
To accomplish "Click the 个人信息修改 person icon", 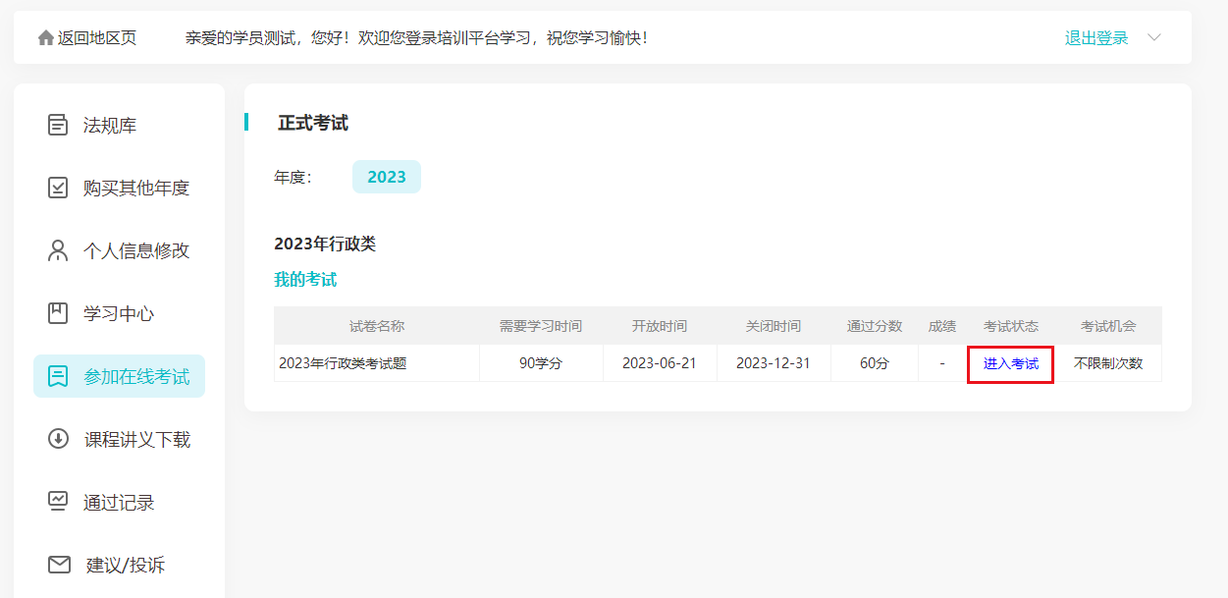I will [58, 250].
